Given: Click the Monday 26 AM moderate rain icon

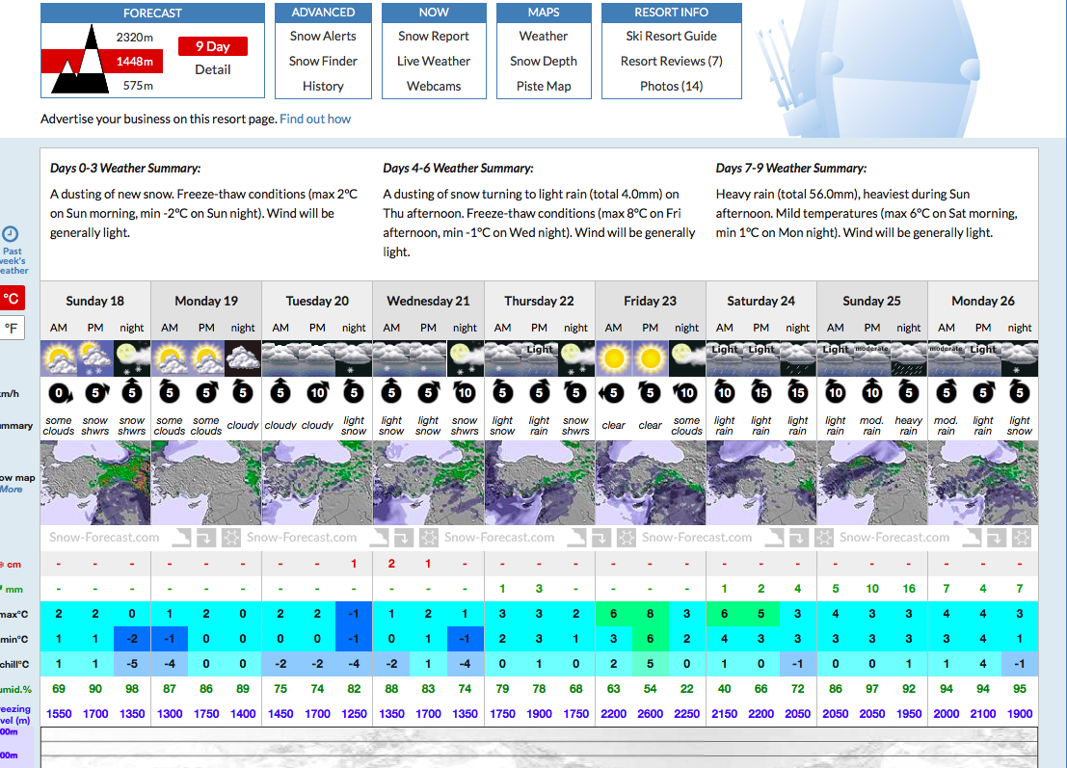Looking at the screenshot, I should pos(947,358).
